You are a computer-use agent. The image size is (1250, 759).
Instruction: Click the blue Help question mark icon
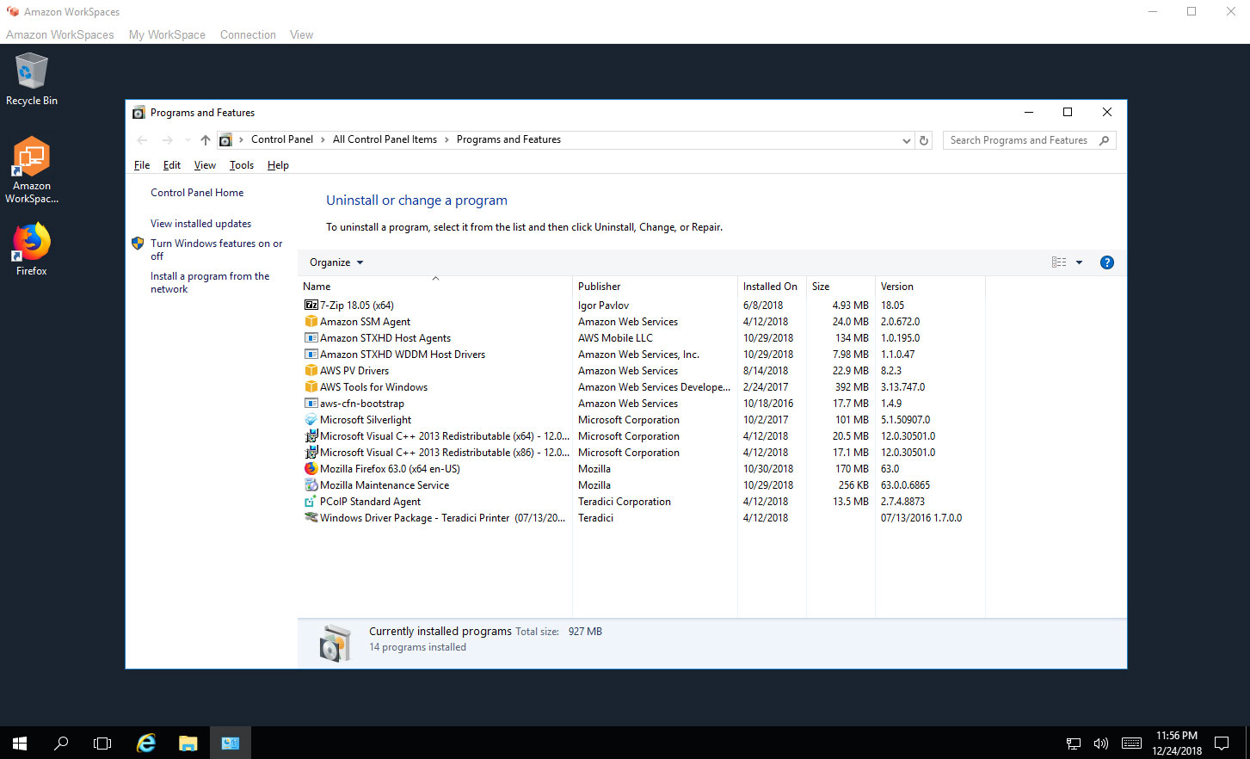[1106, 262]
